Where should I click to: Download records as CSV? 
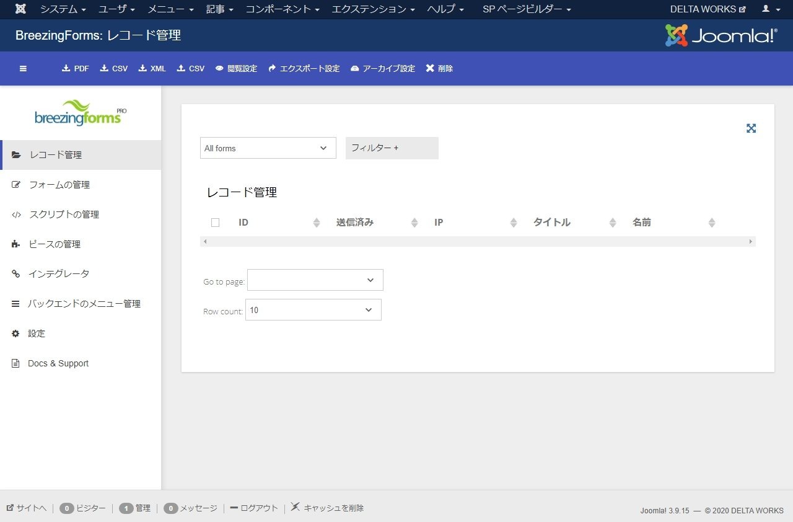click(113, 68)
